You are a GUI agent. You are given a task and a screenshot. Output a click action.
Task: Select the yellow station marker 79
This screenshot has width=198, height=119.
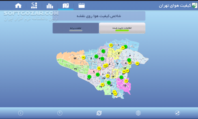(137, 63)
